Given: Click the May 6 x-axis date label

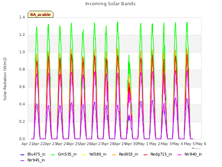Looking at the screenshot, I should point(201,144).
